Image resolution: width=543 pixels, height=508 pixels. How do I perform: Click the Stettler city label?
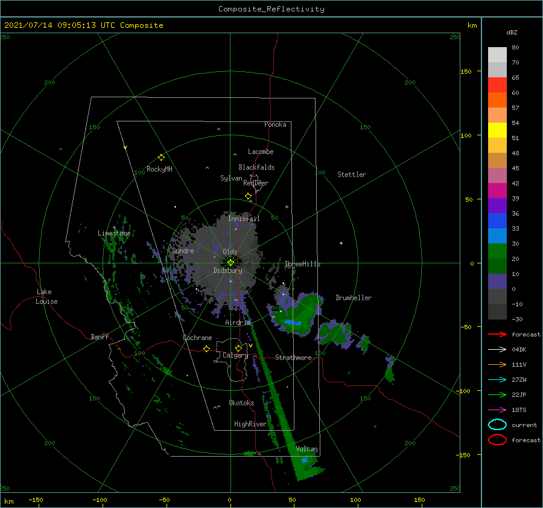[352, 175]
